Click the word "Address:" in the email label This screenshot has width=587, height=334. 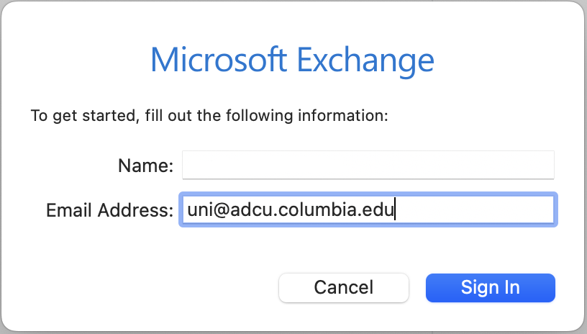point(135,210)
